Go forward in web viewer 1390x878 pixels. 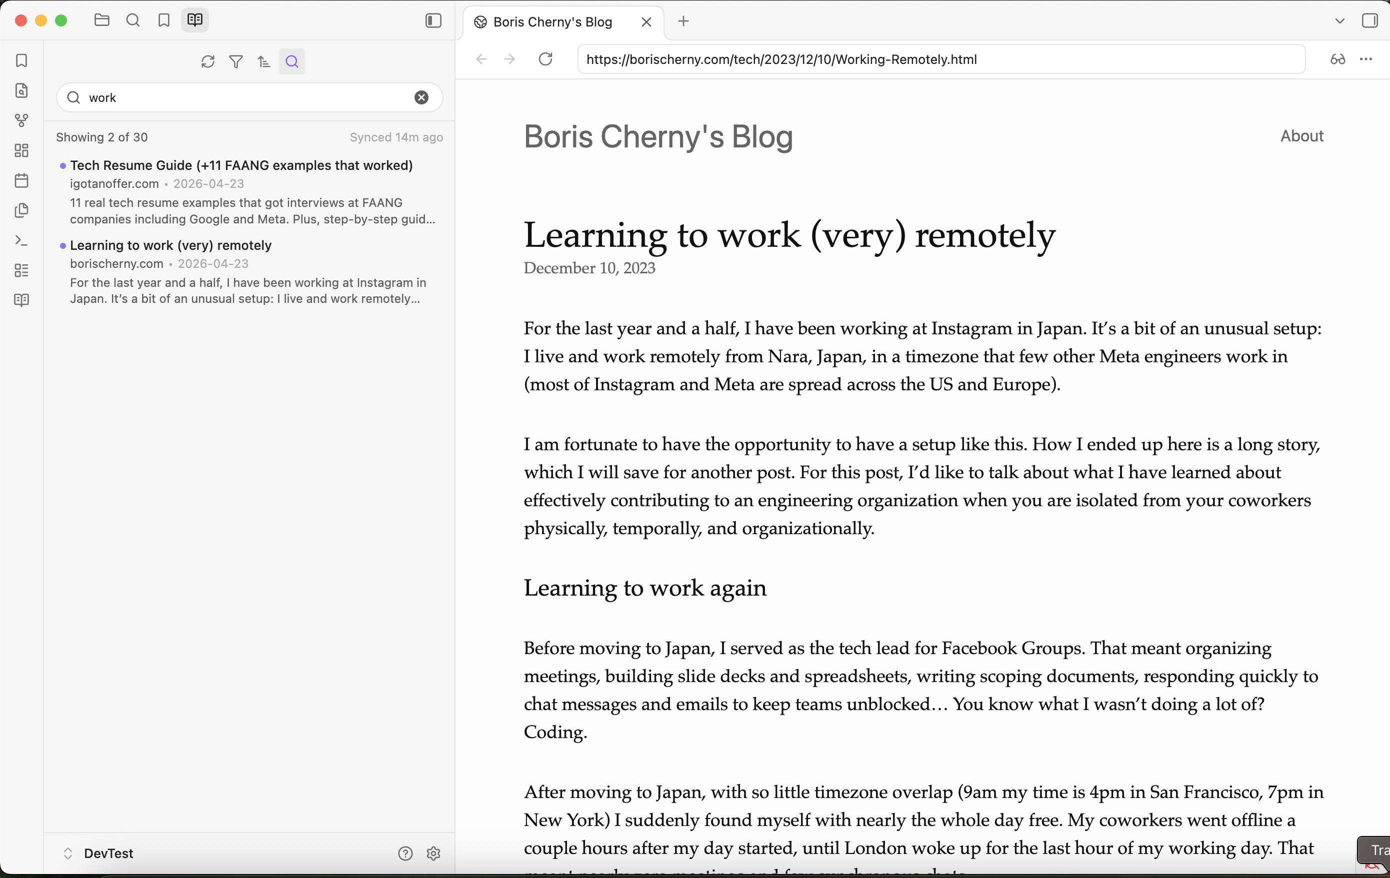click(509, 59)
